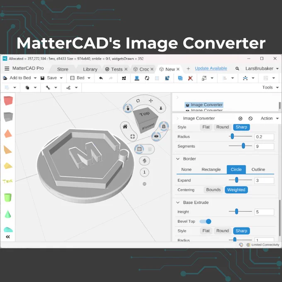Select the None border tab
Image resolution: width=282 pixels, height=282 pixels.
tap(186, 170)
